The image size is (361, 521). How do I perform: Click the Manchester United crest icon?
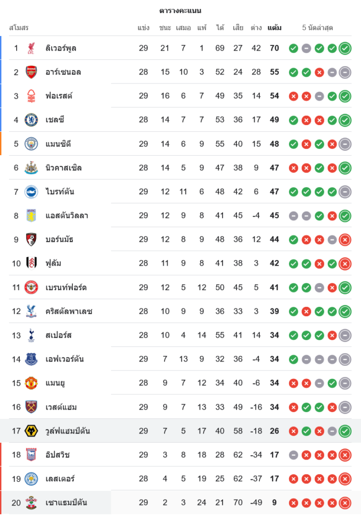[31, 383]
